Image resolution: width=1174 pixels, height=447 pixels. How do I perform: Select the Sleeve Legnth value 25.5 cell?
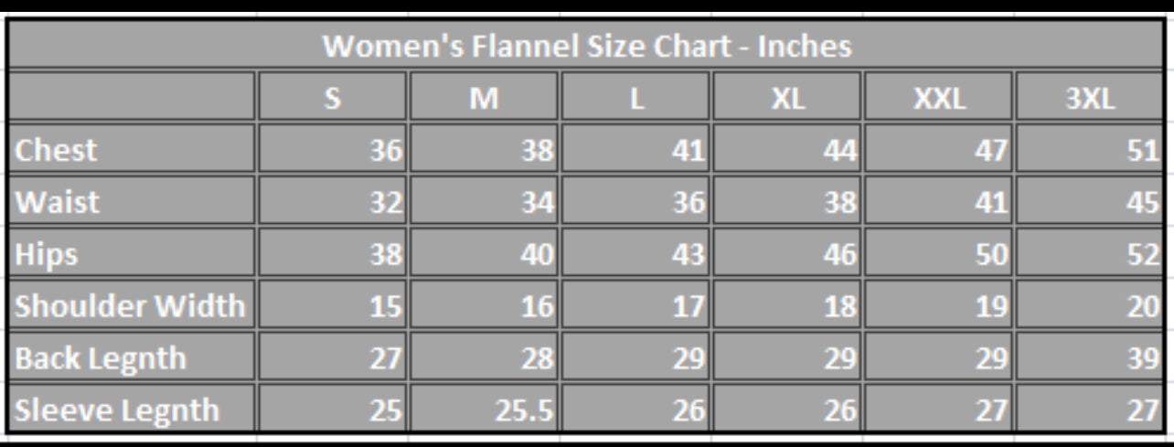(x=485, y=410)
